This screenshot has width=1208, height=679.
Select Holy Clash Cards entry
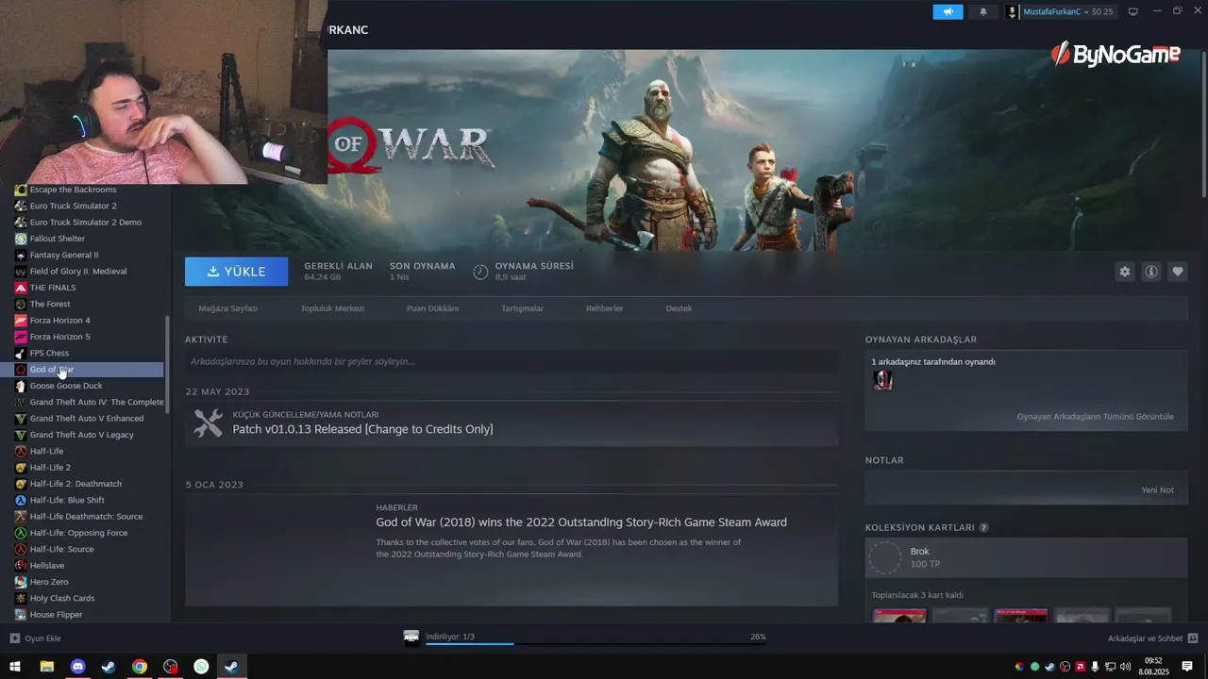[x=62, y=598]
